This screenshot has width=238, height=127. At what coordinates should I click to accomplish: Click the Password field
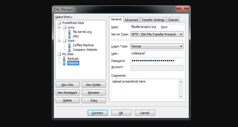(x=157, y=61)
